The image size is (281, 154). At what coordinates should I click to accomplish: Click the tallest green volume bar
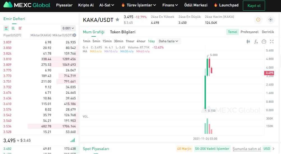coord(207,126)
